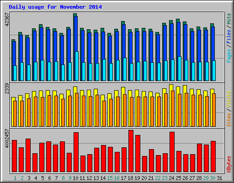Image resolution: width=234 pixels, height=183 pixels.
Task: Select day label 19 on the axis
Action: coord(137,178)
